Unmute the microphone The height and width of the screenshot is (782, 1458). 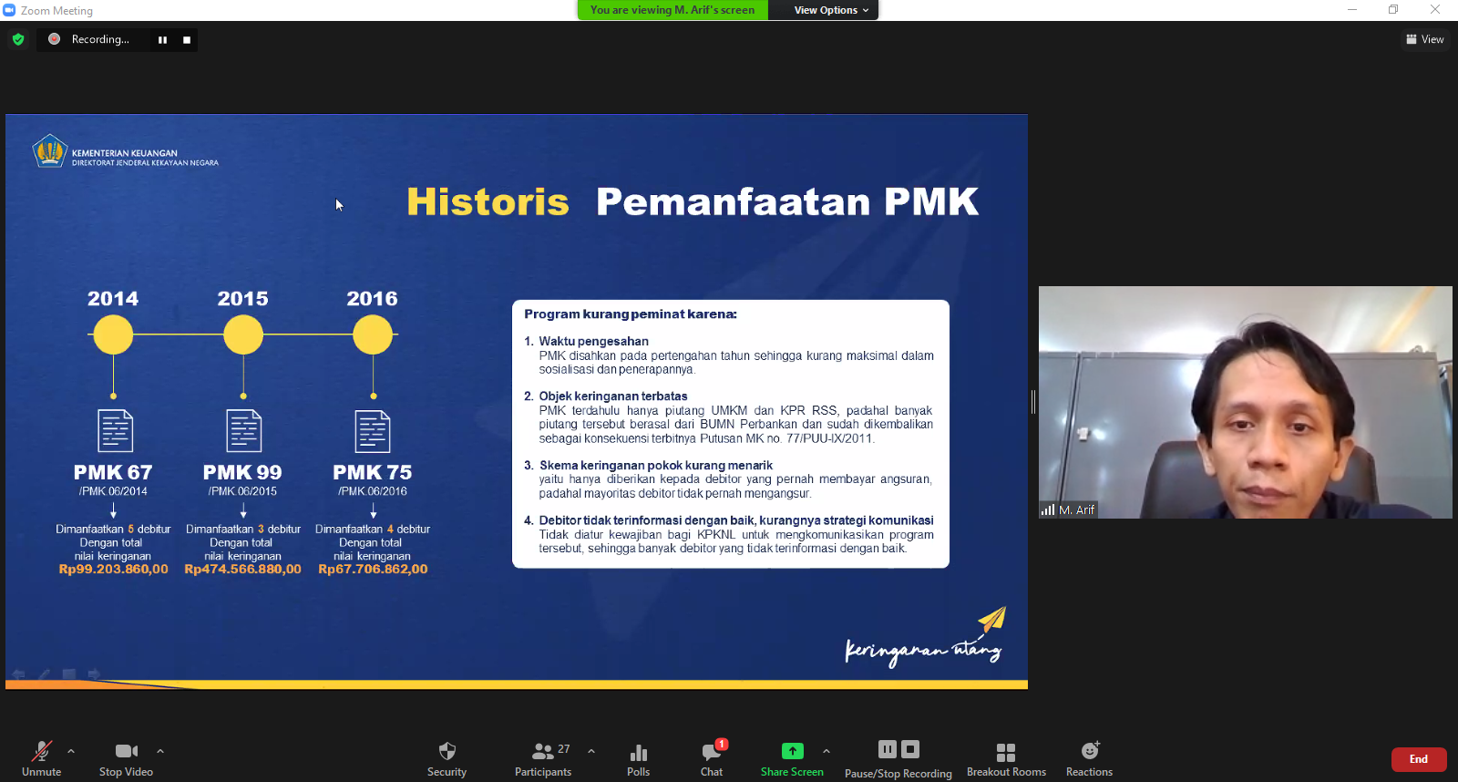(42, 757)
